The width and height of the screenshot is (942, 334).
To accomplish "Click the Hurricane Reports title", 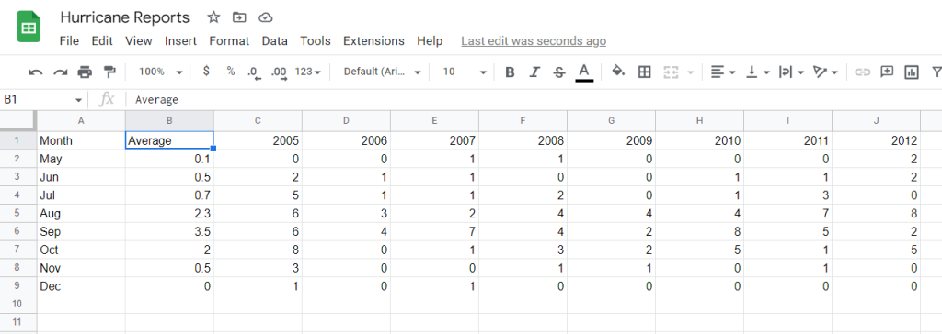I will tap(125, 18).
